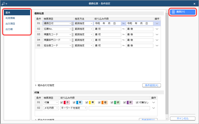Click the start date field in row 01

(x=108, y=23)
